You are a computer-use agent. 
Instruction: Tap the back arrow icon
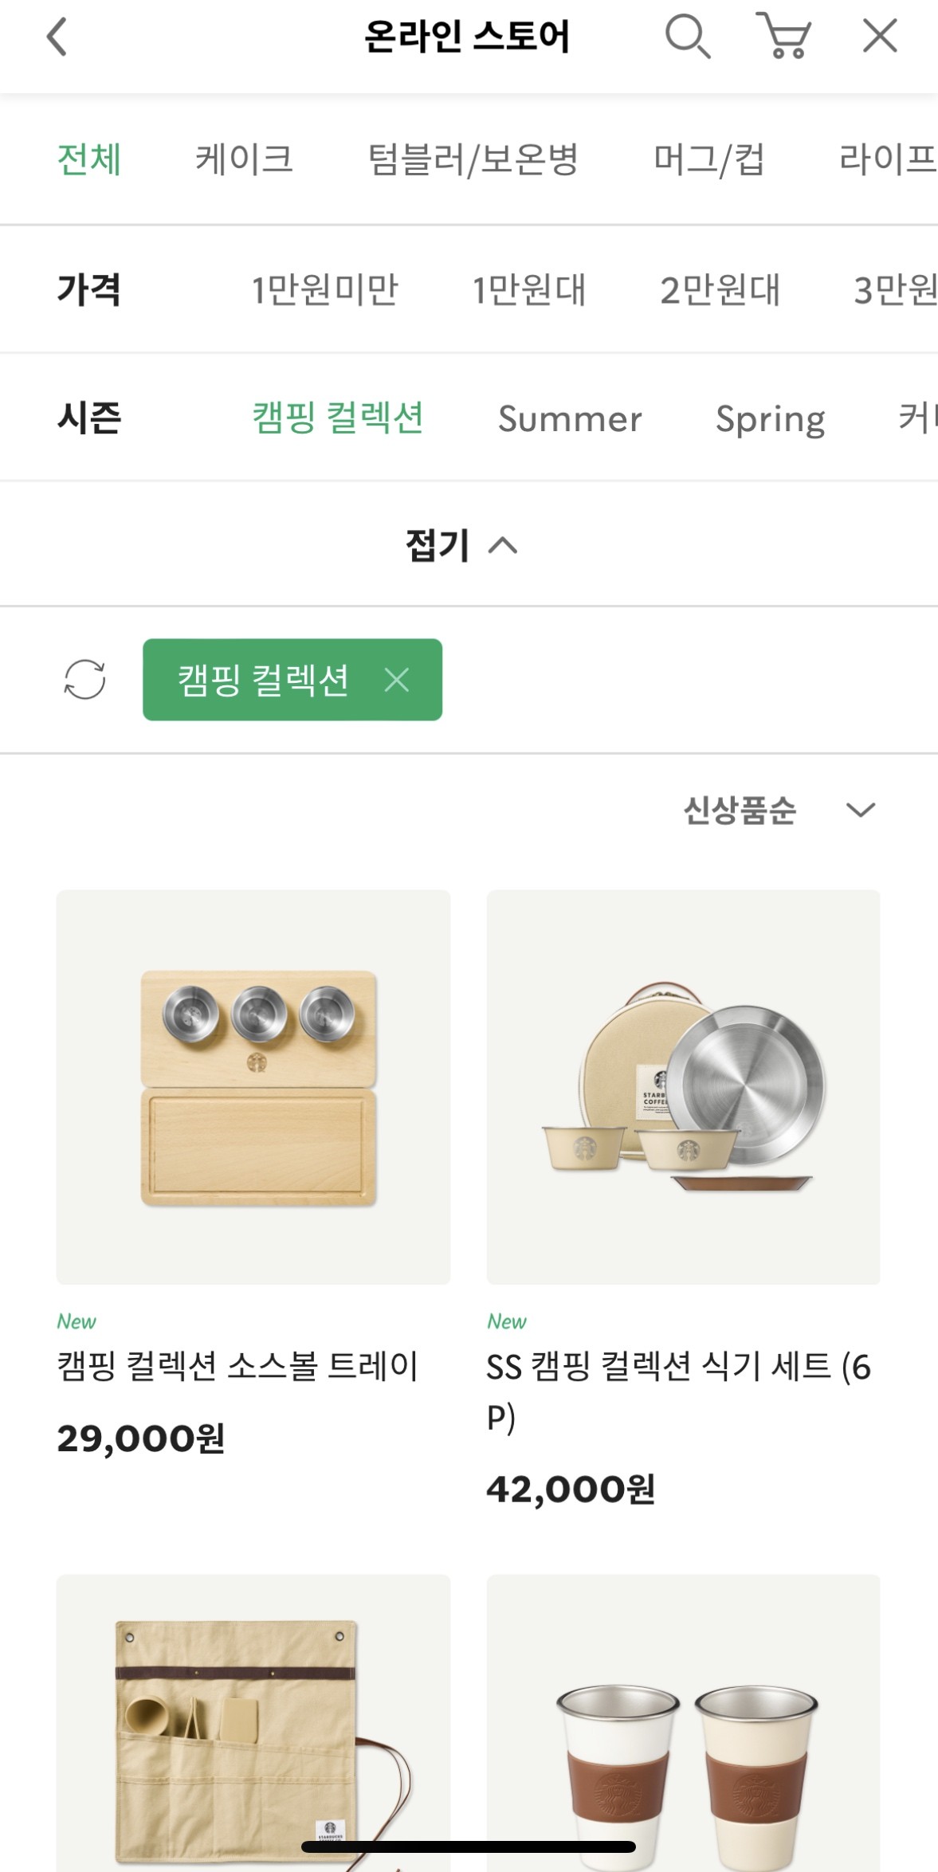pos(57,37)
